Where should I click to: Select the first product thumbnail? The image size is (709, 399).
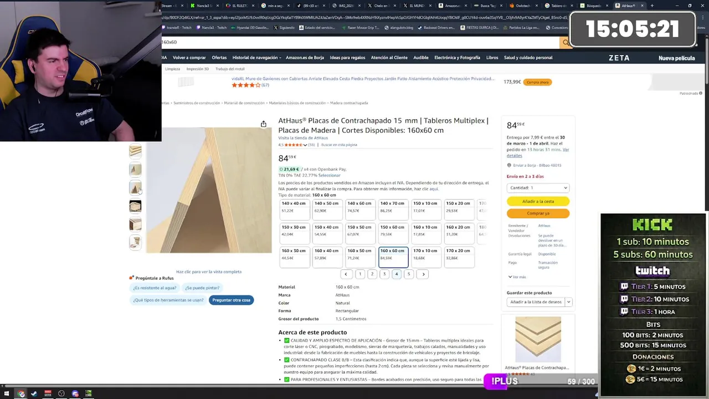[x=135, y=151]
